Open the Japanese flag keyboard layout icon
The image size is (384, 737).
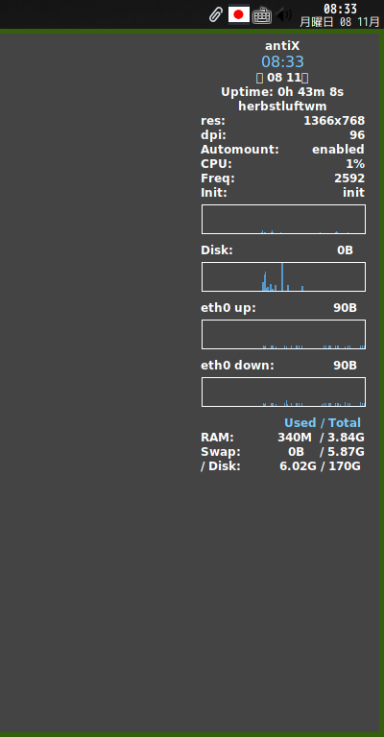[x=239, y=14]
